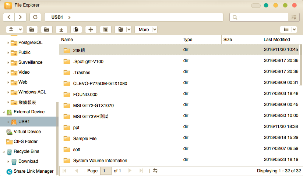Expand the Download recycle bin node
Viewport: 303px width, 176px height.
8,162
